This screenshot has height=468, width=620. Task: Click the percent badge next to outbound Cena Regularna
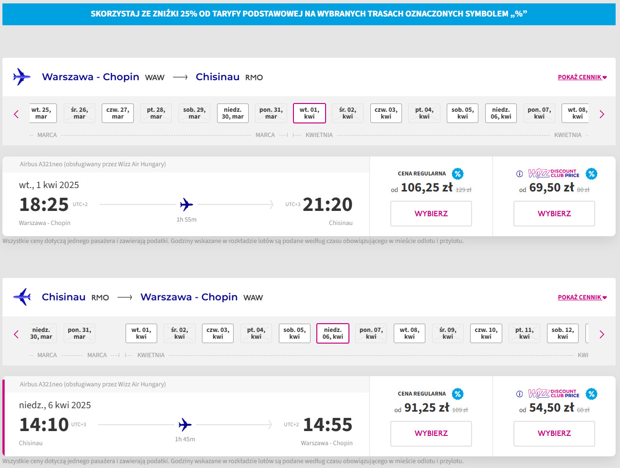point(457,174)
